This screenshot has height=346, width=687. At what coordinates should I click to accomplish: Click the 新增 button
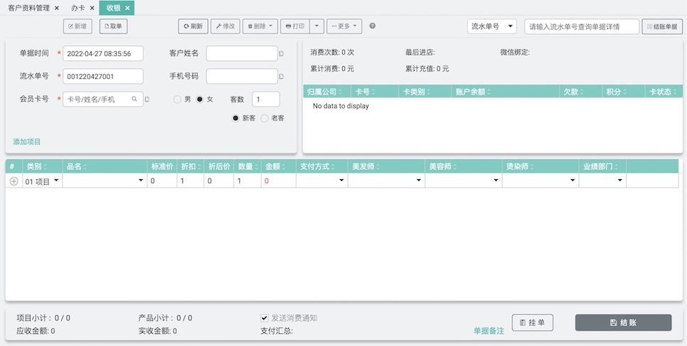pos(78,26)
